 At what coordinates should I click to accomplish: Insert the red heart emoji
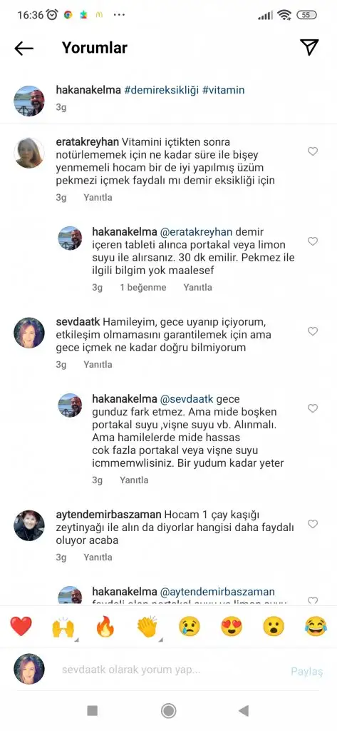click(x=21, y=626)
